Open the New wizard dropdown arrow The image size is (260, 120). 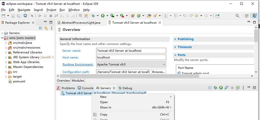[x=8, y=16]
